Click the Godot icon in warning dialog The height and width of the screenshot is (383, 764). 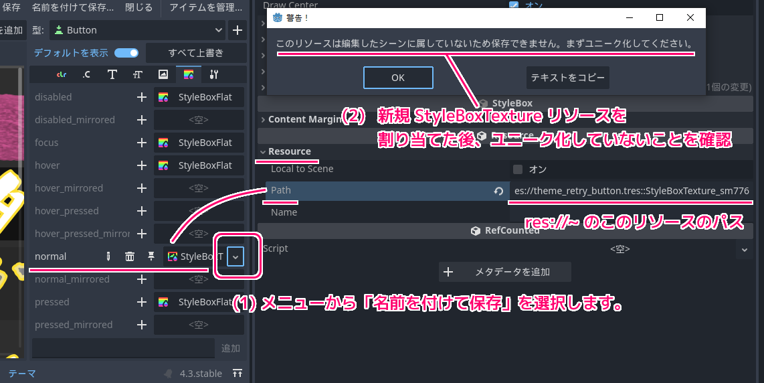click(x=278, y=17)
